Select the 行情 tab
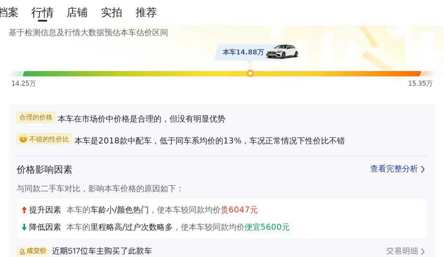The width and height of the screenshot is (444, 257). 42,13
